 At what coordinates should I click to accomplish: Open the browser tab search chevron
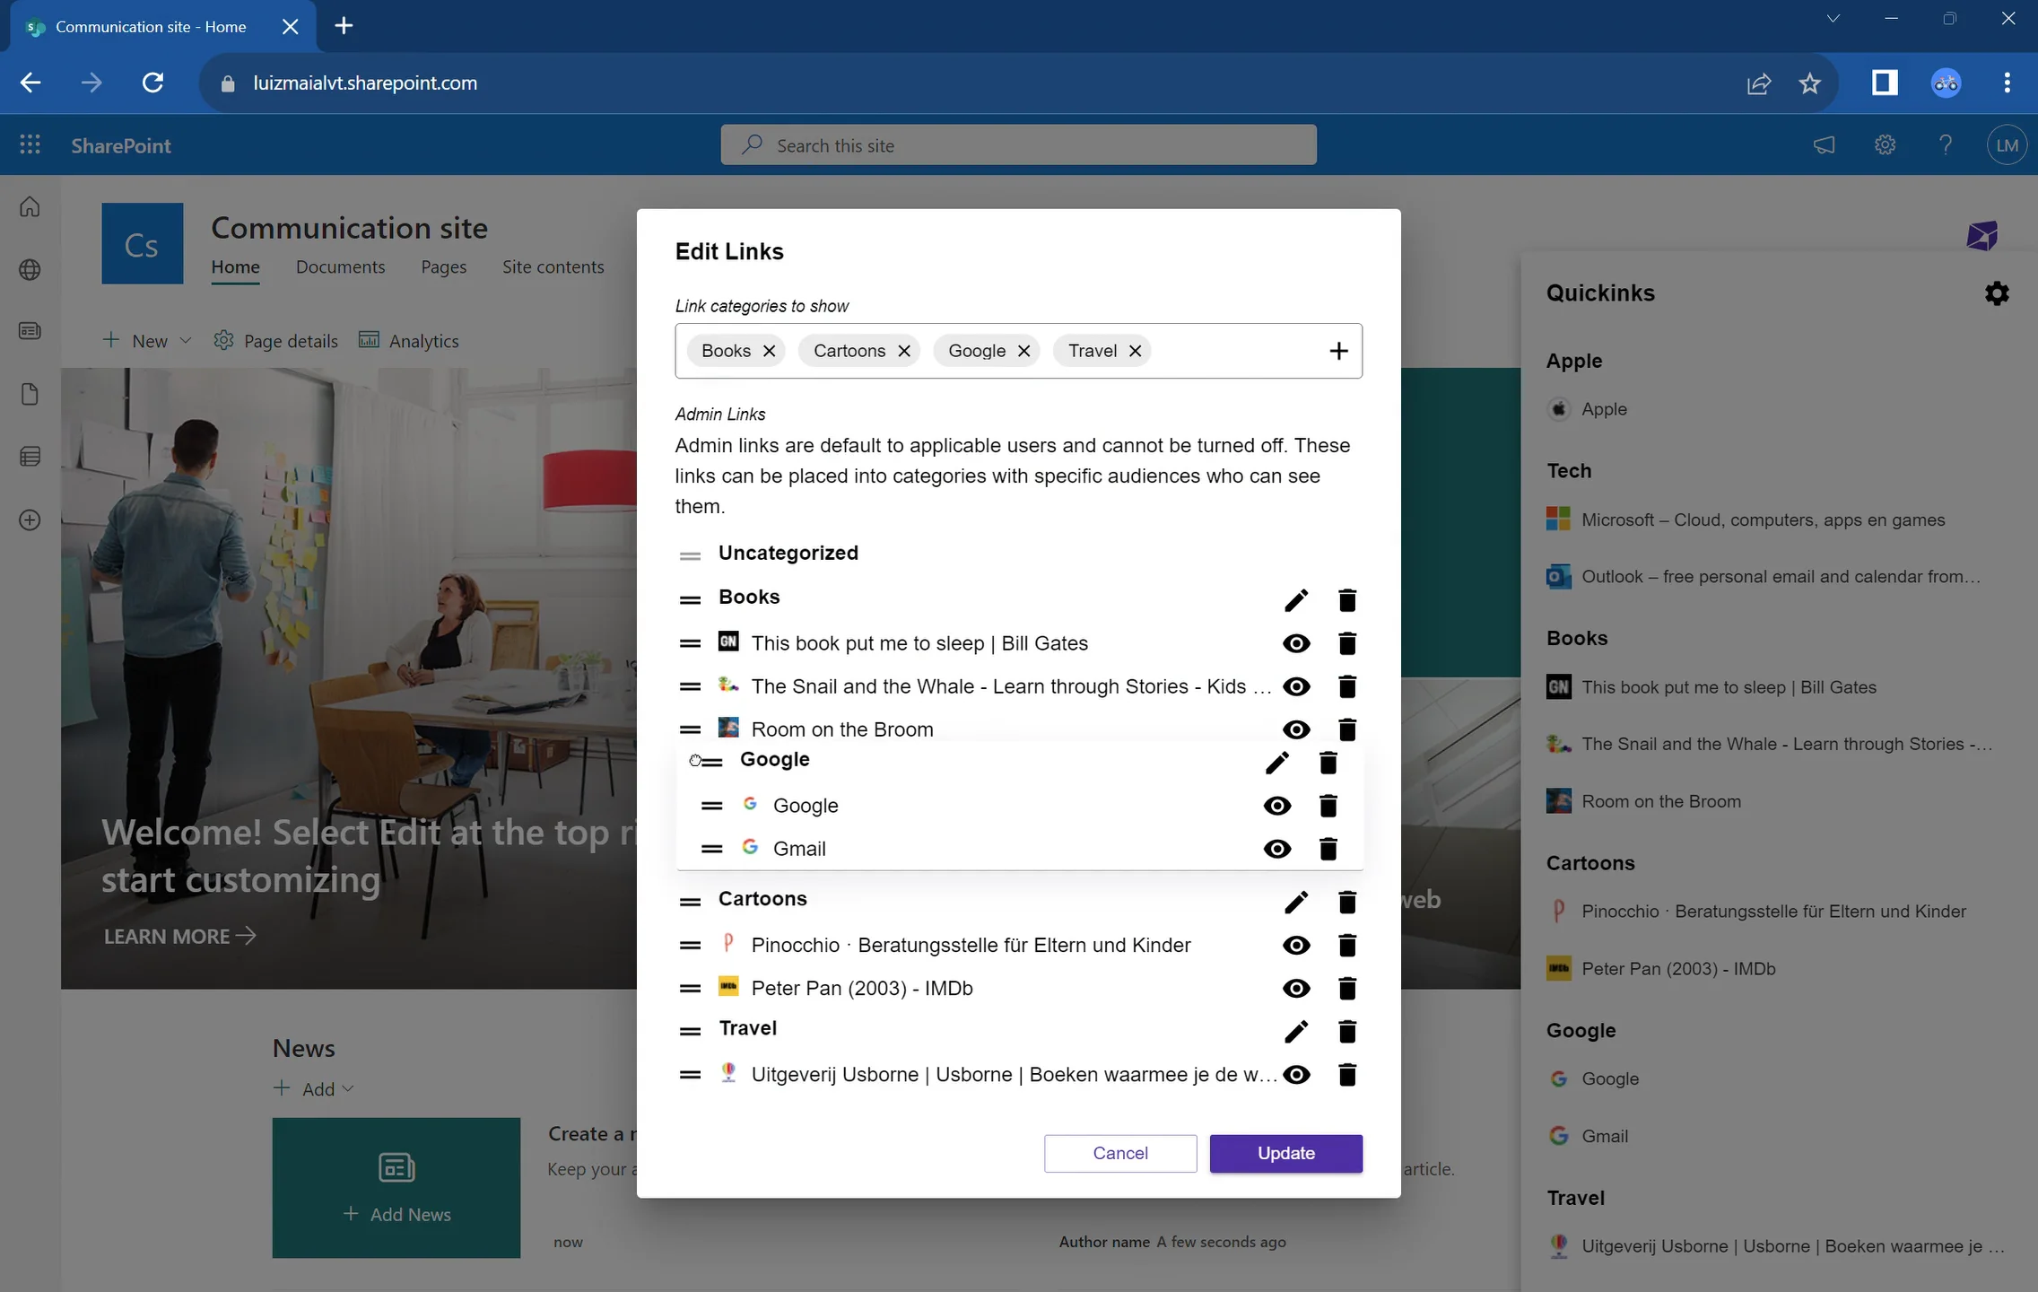coord(1833,18)
